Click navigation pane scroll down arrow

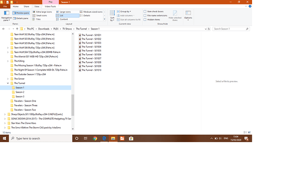click(72, 129)
